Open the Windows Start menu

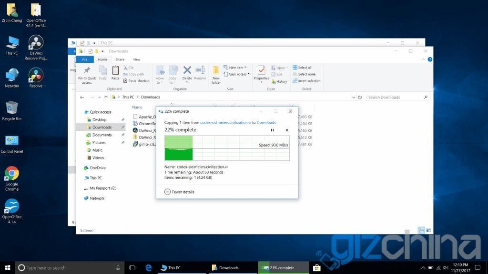click(x=8, y=267)
